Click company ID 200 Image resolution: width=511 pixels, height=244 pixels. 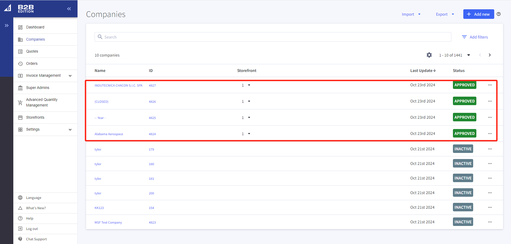point(151,193)
